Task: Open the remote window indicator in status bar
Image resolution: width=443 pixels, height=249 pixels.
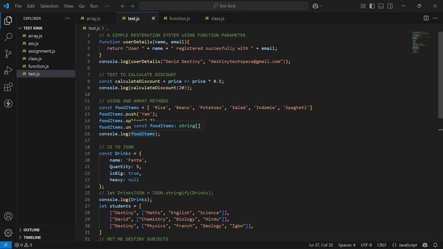Action: tap(6, 245)
